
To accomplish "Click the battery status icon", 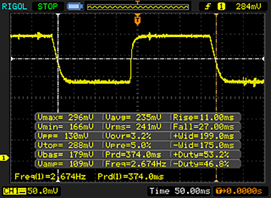I will [x=75, y=6].
